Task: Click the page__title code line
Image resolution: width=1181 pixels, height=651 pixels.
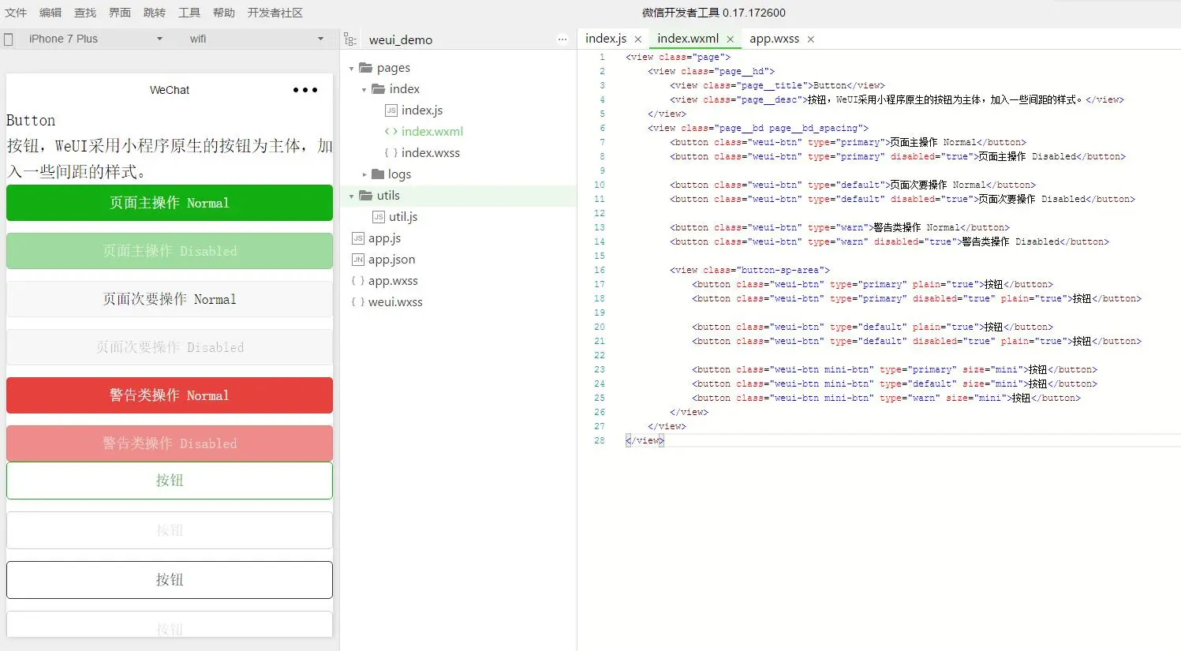Action: (x=777, y=85)
